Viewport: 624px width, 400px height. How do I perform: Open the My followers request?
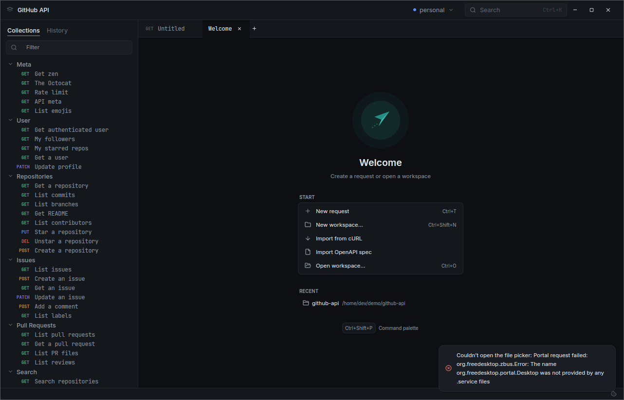(69, 139)
